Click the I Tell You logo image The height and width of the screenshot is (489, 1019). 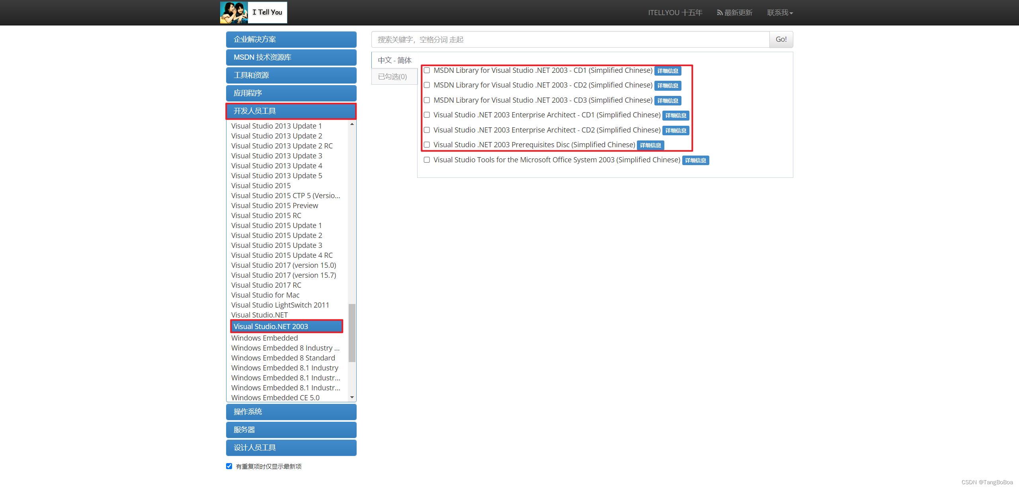tap(254, 12)
